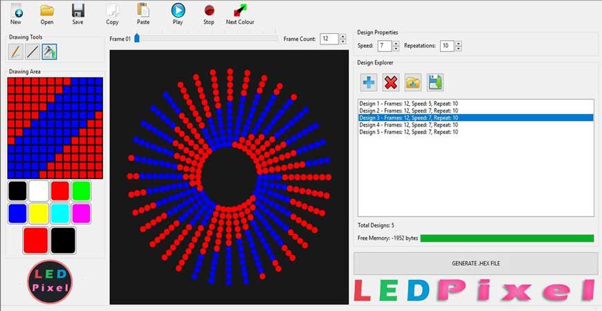This screenshot has height=311, width=602.
Task: Select the pencil drawing tool
Action: tap(16, 52)
